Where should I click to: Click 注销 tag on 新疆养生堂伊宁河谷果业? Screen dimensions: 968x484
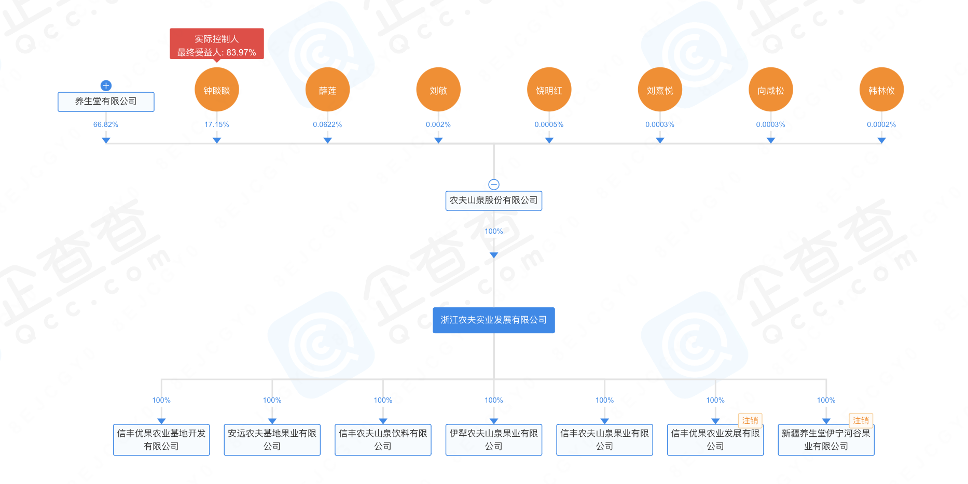point(861,420)
